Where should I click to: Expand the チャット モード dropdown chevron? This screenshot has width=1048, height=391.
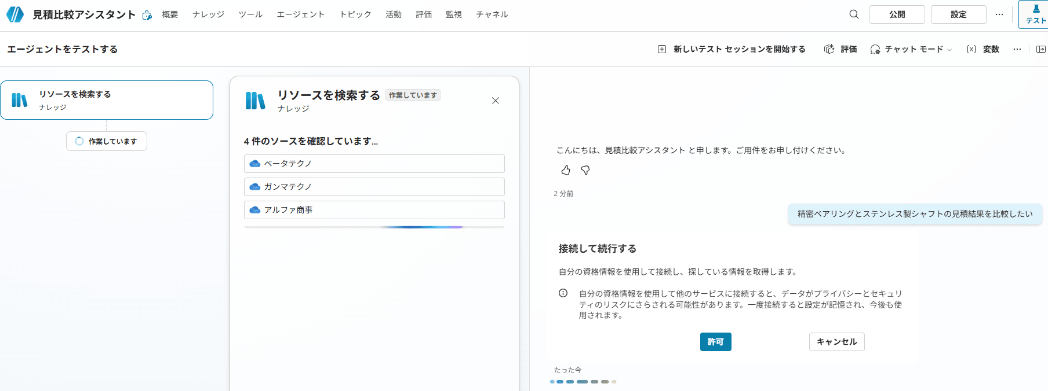[949, 50]
